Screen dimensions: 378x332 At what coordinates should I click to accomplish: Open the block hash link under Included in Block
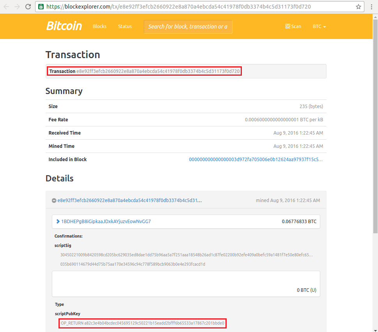pos(256,159)
